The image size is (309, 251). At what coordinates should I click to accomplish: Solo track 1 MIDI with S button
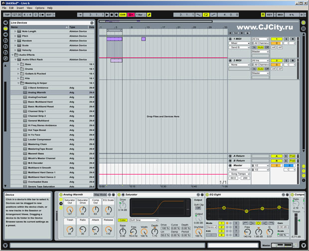point(286,39)
